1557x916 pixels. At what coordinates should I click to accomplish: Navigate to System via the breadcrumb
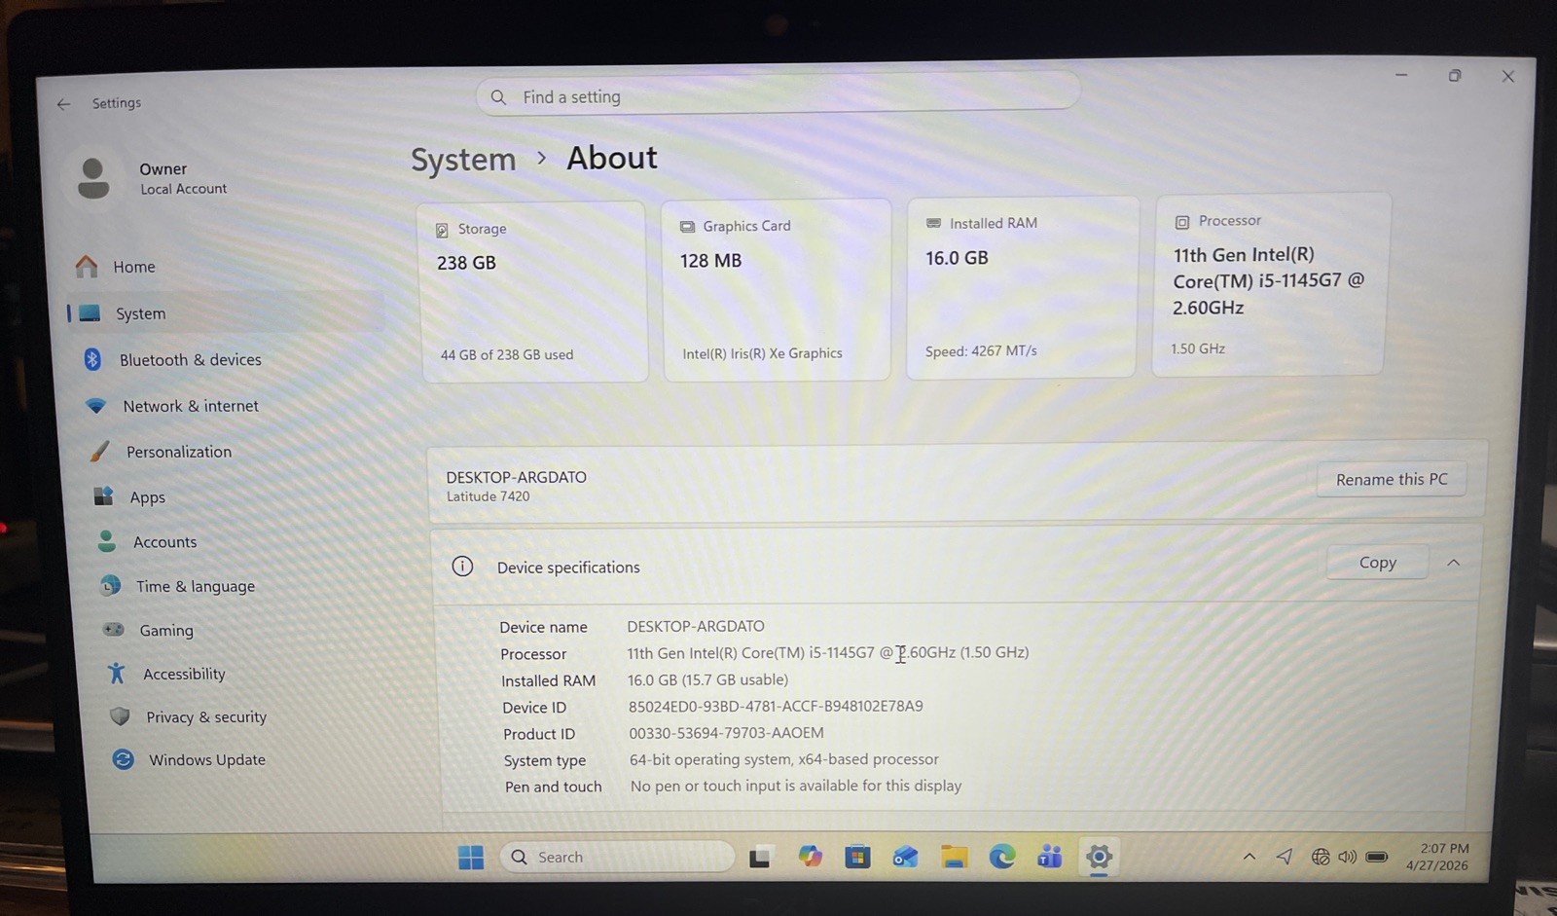[x=463, y=160]
